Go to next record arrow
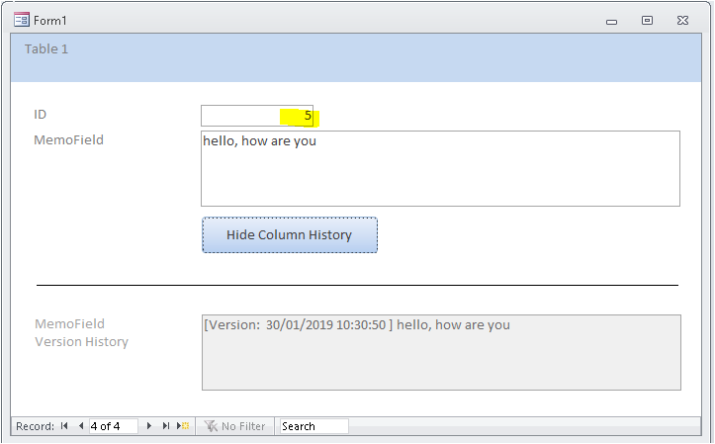This screenshot has width=715, height=444. coord(149,426)
